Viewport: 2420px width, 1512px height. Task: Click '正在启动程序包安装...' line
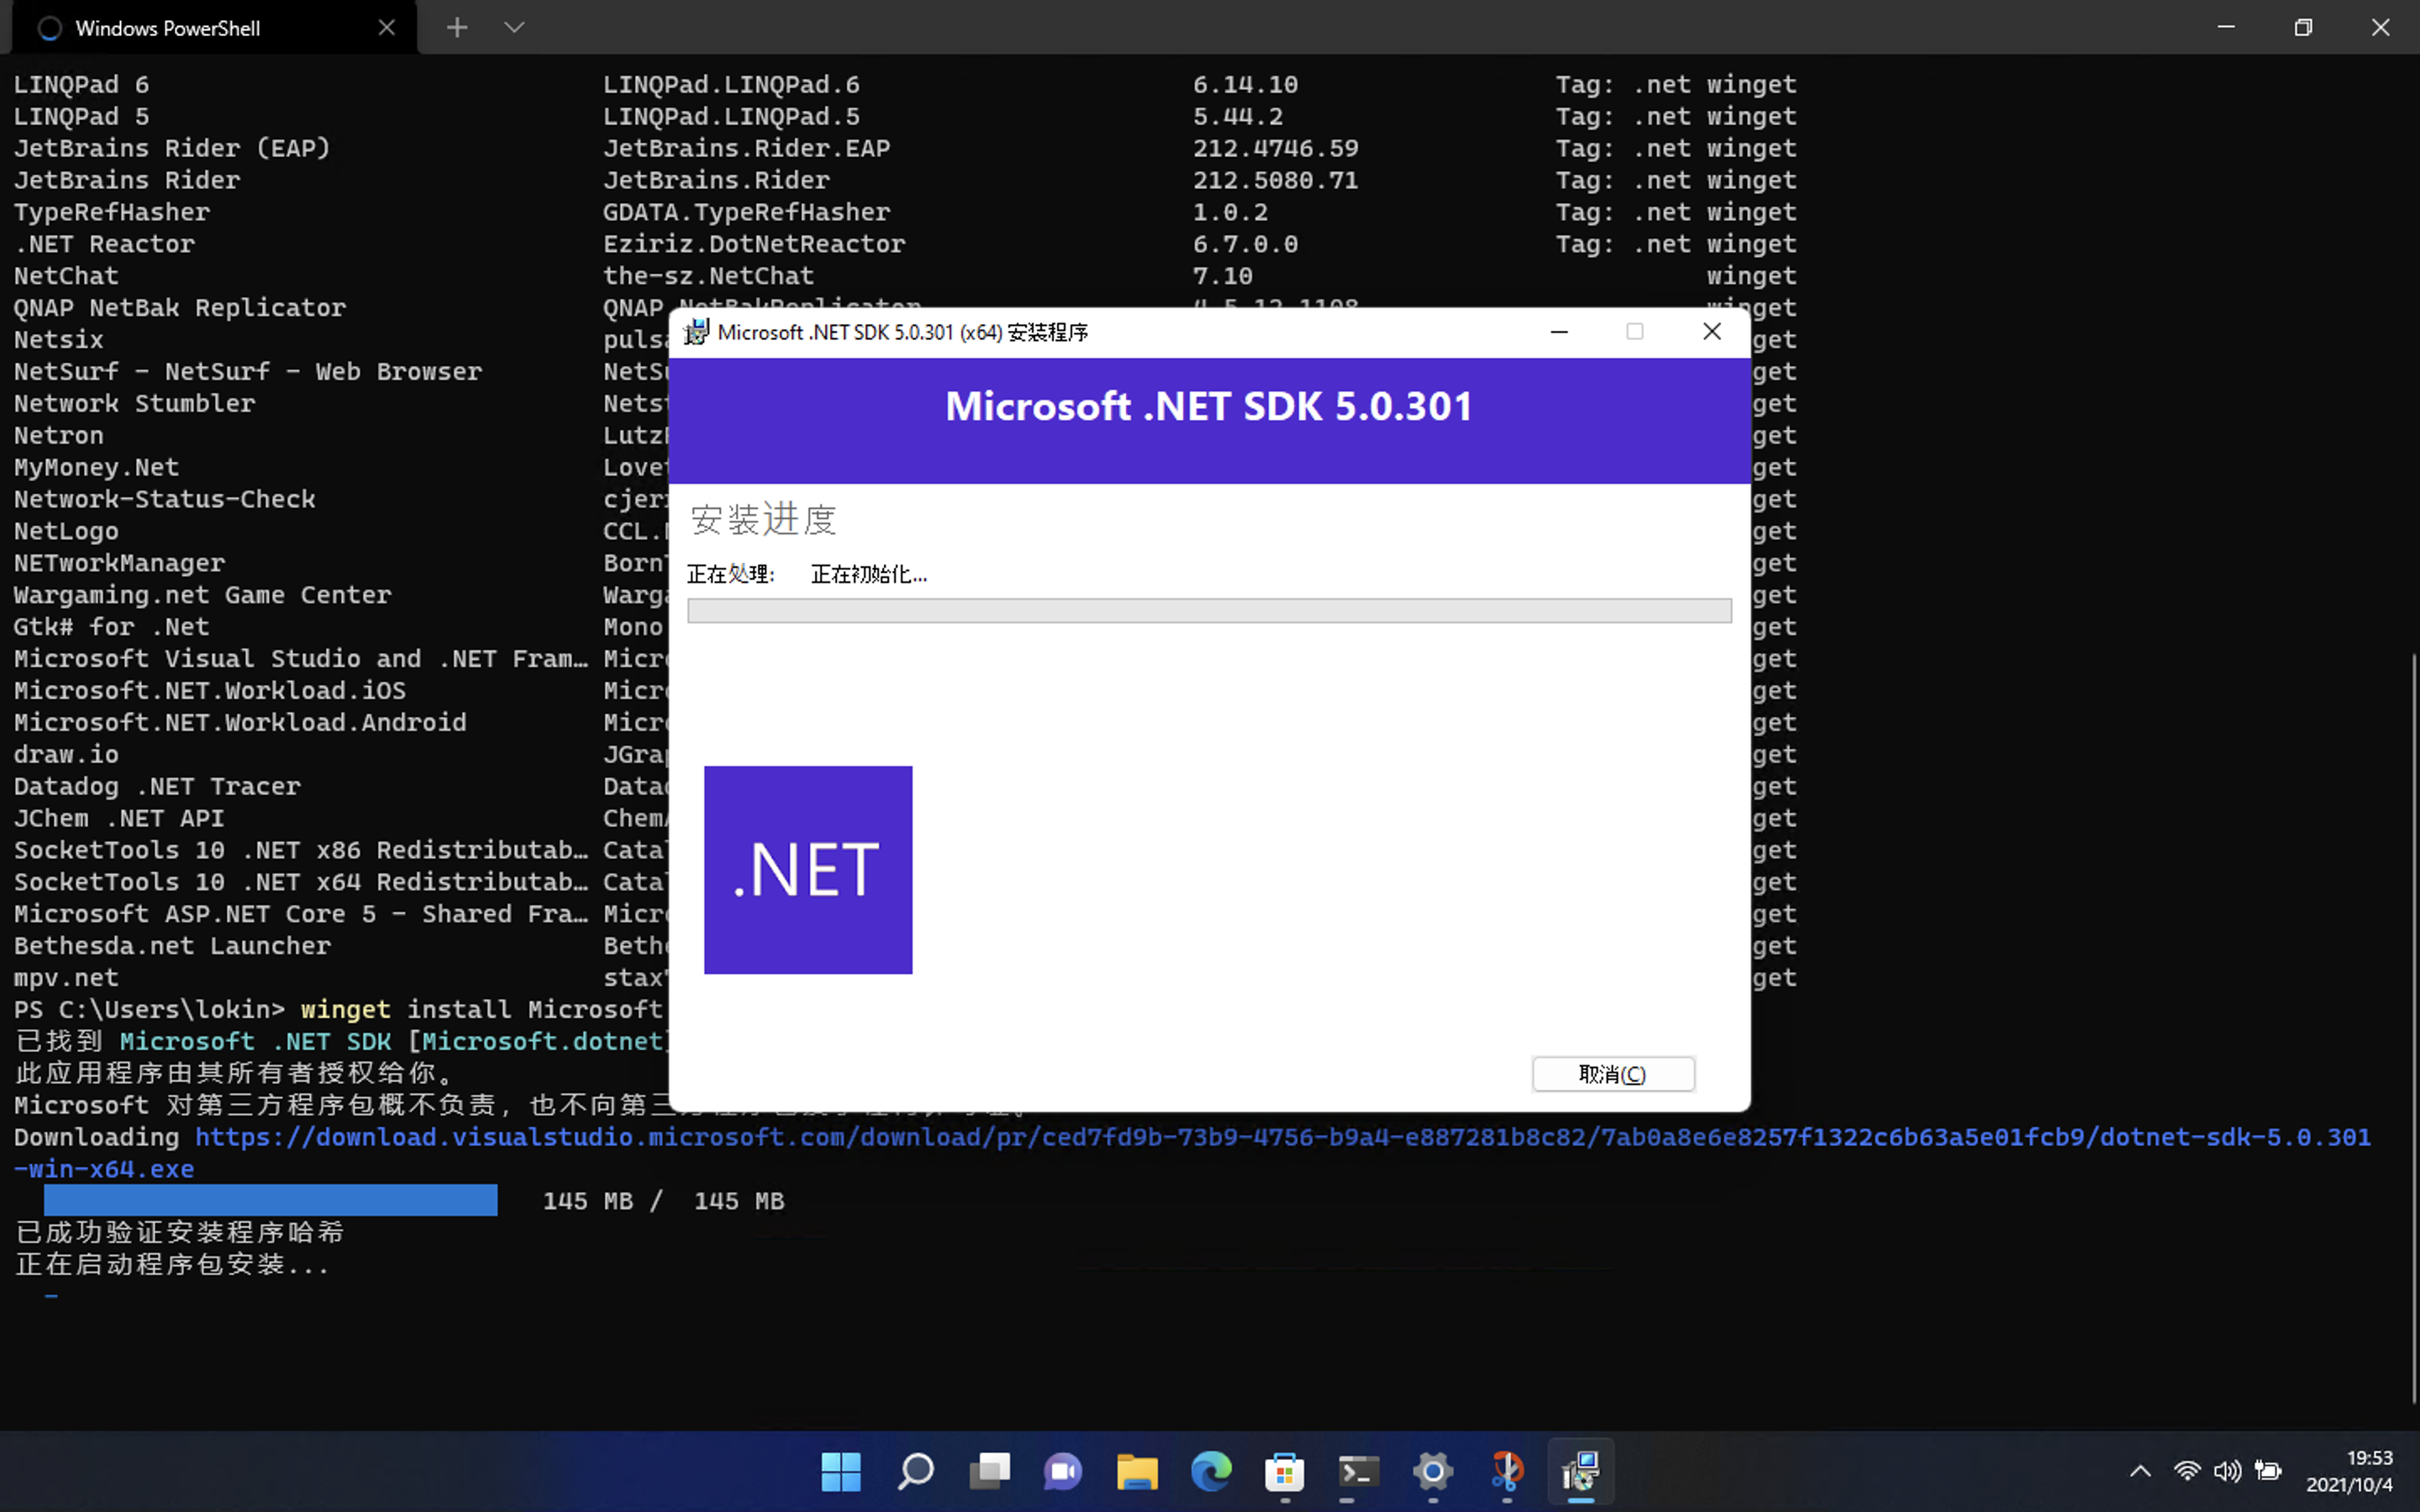[172, 1264]
